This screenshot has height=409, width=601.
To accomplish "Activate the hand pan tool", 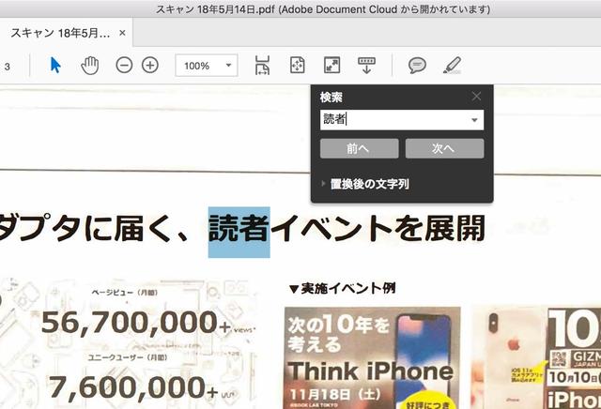I will point(90,65).
